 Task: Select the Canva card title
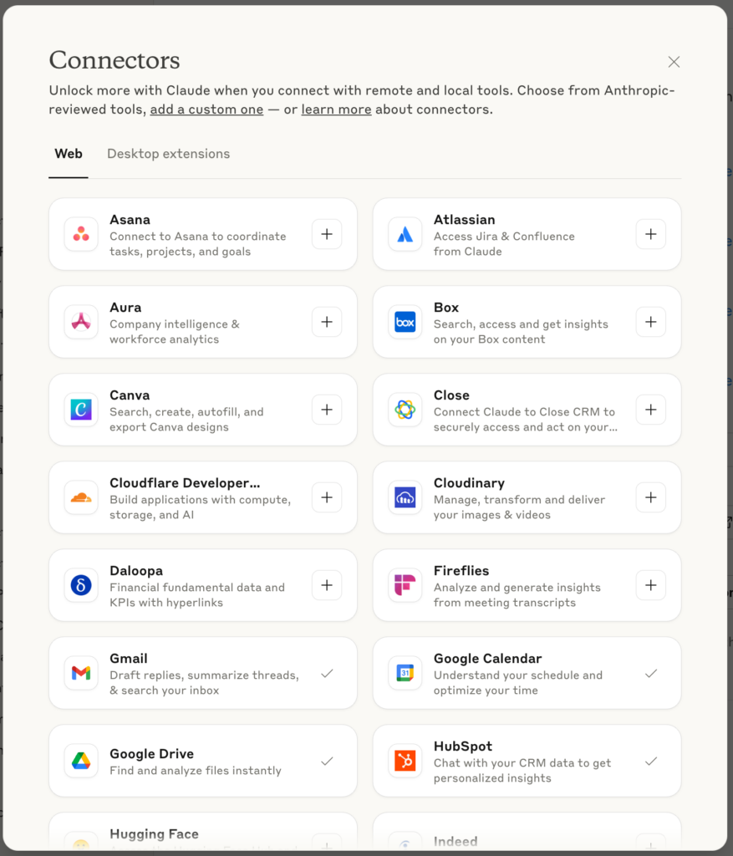tap(130, 395)
